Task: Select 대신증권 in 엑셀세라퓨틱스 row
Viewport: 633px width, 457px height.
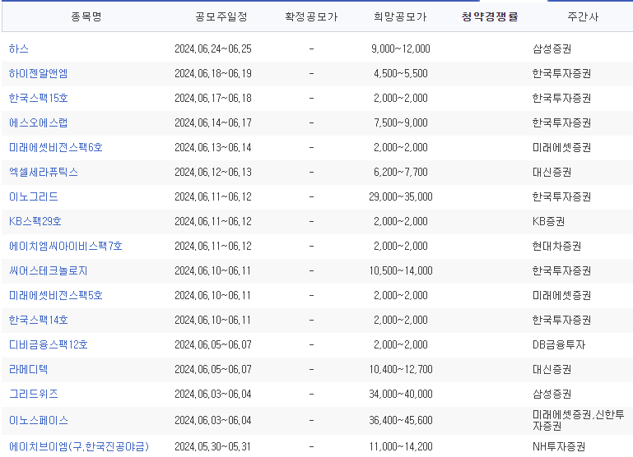Action: pos(552,172)
